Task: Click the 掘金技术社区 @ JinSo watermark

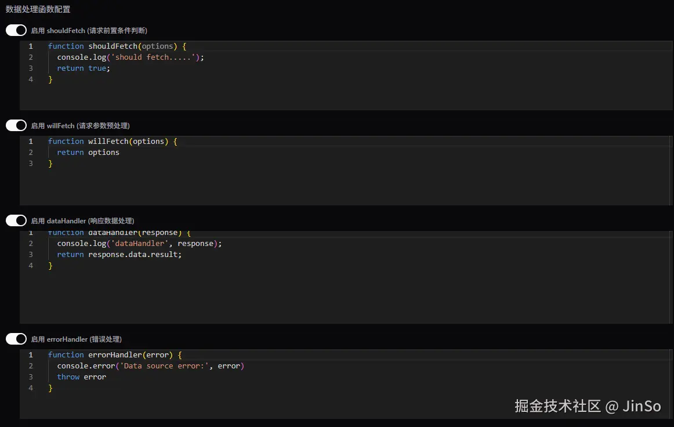Action: point(588,406)
